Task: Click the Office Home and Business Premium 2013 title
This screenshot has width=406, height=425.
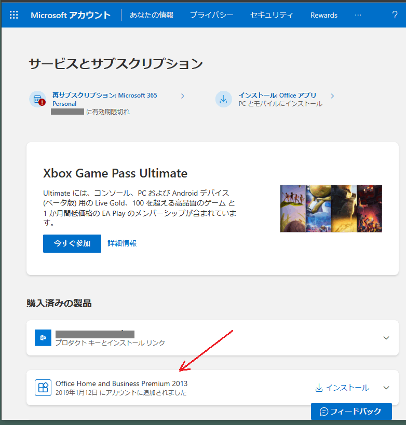Action: point(121,383)
